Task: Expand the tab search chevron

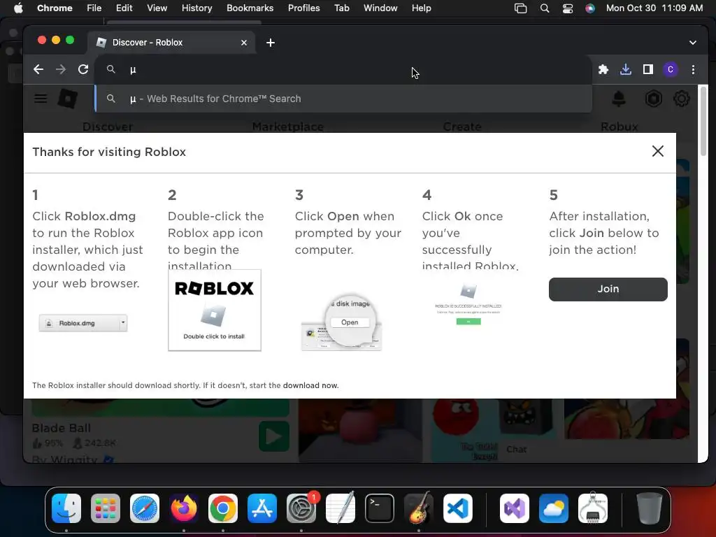Action: (693, 43)
